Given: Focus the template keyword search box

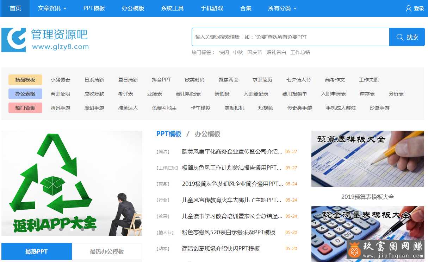Looking at the screenshot, I should 290,37.
